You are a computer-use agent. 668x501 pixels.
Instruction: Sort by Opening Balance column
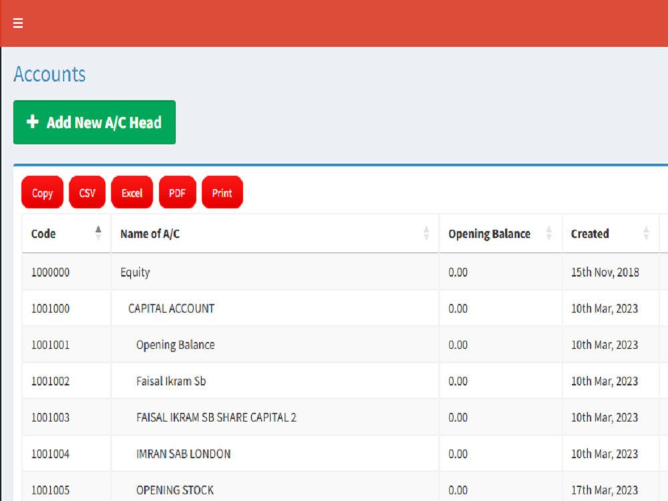(x=500, y=233)
